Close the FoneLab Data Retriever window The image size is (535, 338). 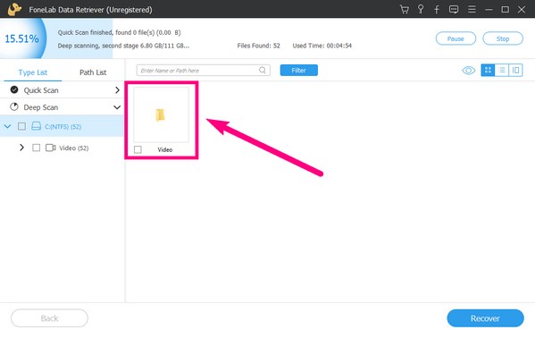point(522,10)
